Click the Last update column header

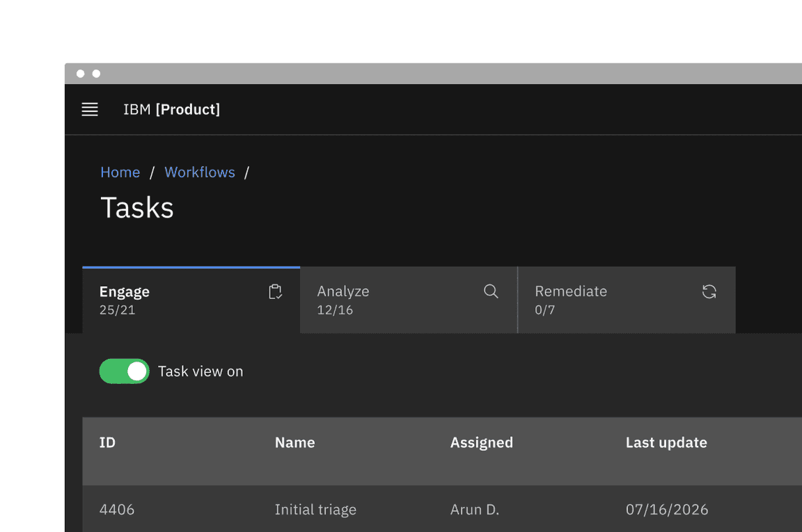[666, 442]
